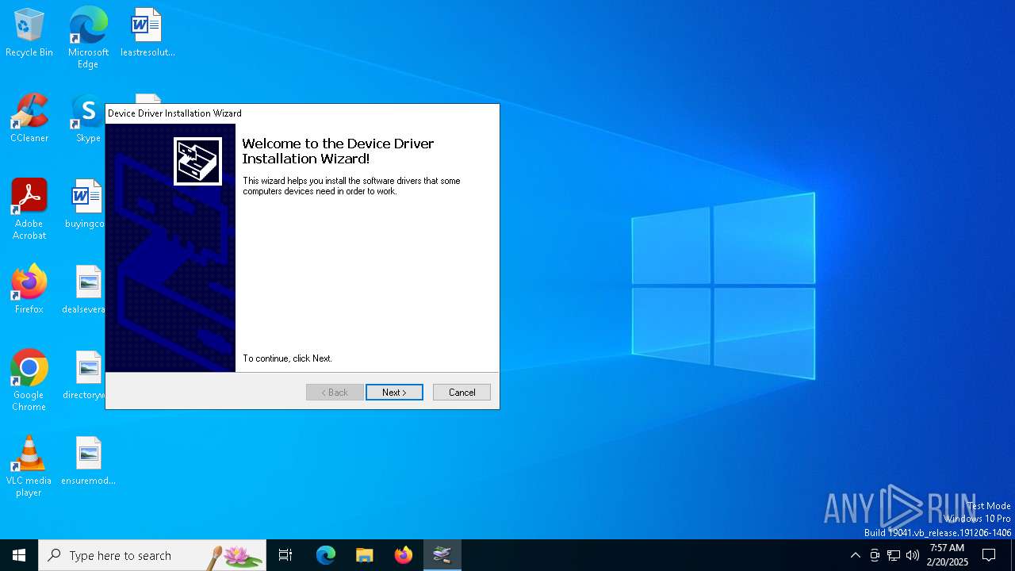Screen dimensions: 1015x571
Task: Select the VLC media player shortcut
Action: [x=29, y=466]
